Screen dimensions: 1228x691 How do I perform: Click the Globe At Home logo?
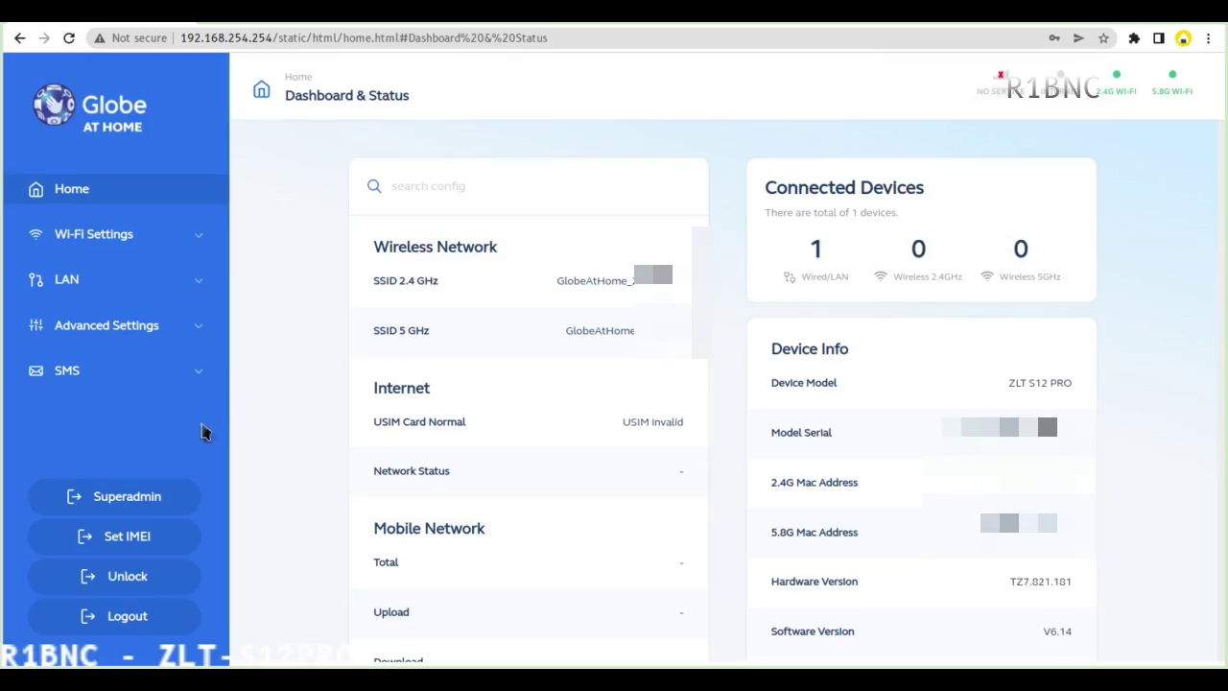[x=90, y=107]
